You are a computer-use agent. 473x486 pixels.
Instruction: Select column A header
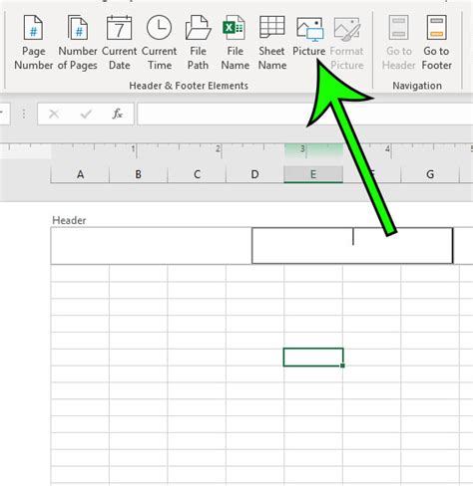pos(80,174)
